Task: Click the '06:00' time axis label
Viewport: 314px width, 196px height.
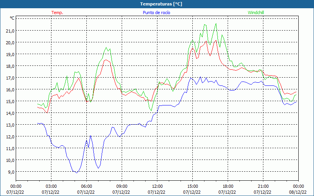Action: pyautogui.click(x=86, y=187)
